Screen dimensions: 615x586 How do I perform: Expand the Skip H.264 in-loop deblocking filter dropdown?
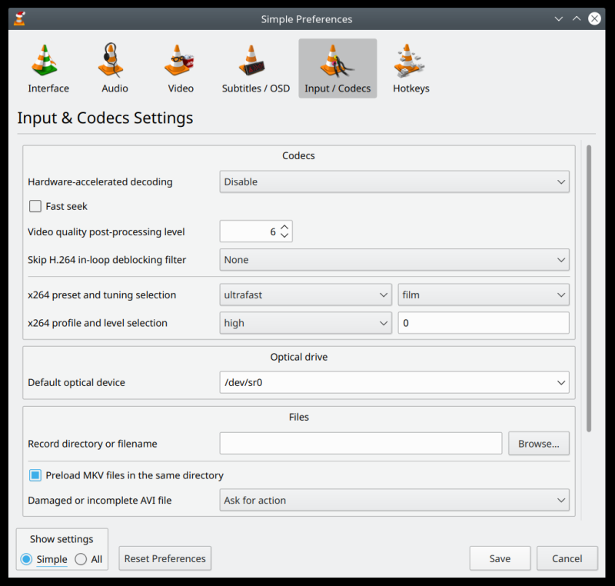(x=394, y=260)
